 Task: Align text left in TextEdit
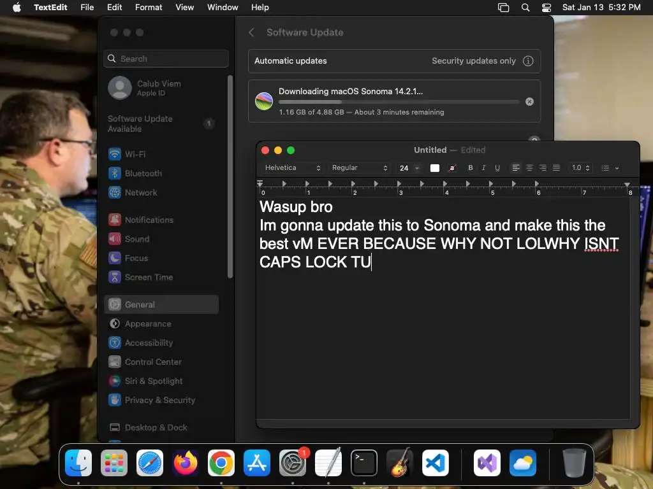[x=515, y=167]
